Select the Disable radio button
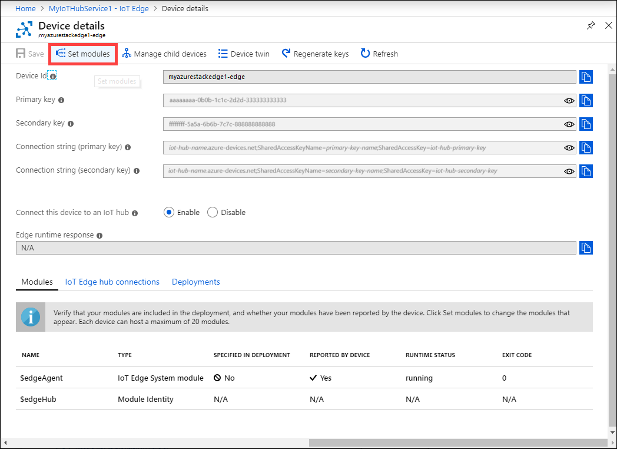The width and height of the screenshot is (617, 449). pyautogui.click(x=213, y=213)
